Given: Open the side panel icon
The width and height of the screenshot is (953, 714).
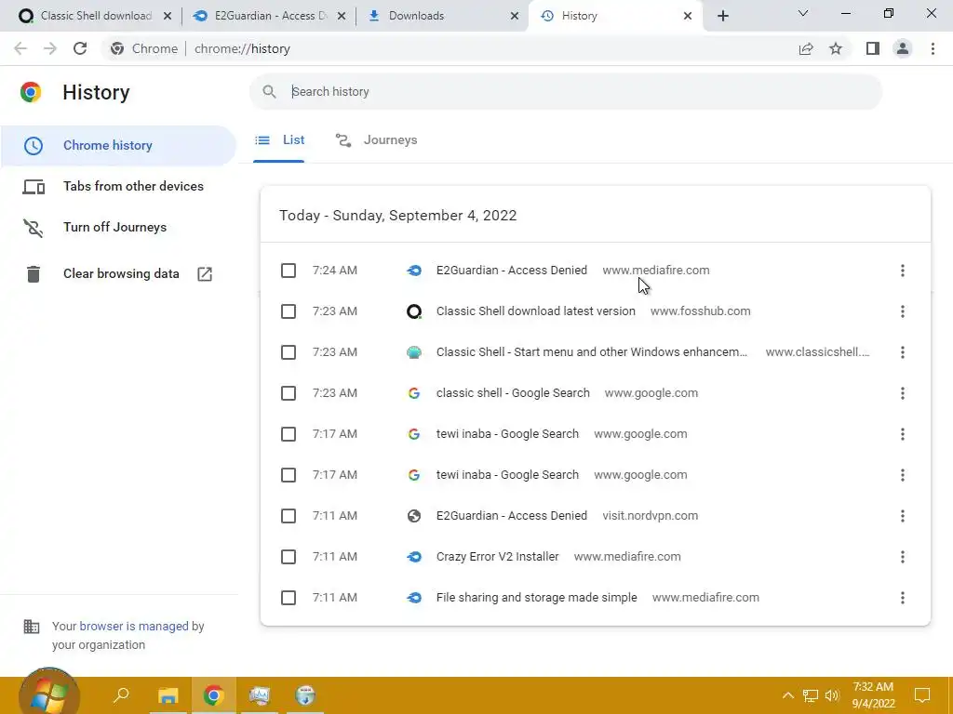Looking at the screenshot, I should pyautogui.click(x=873, y=48).
